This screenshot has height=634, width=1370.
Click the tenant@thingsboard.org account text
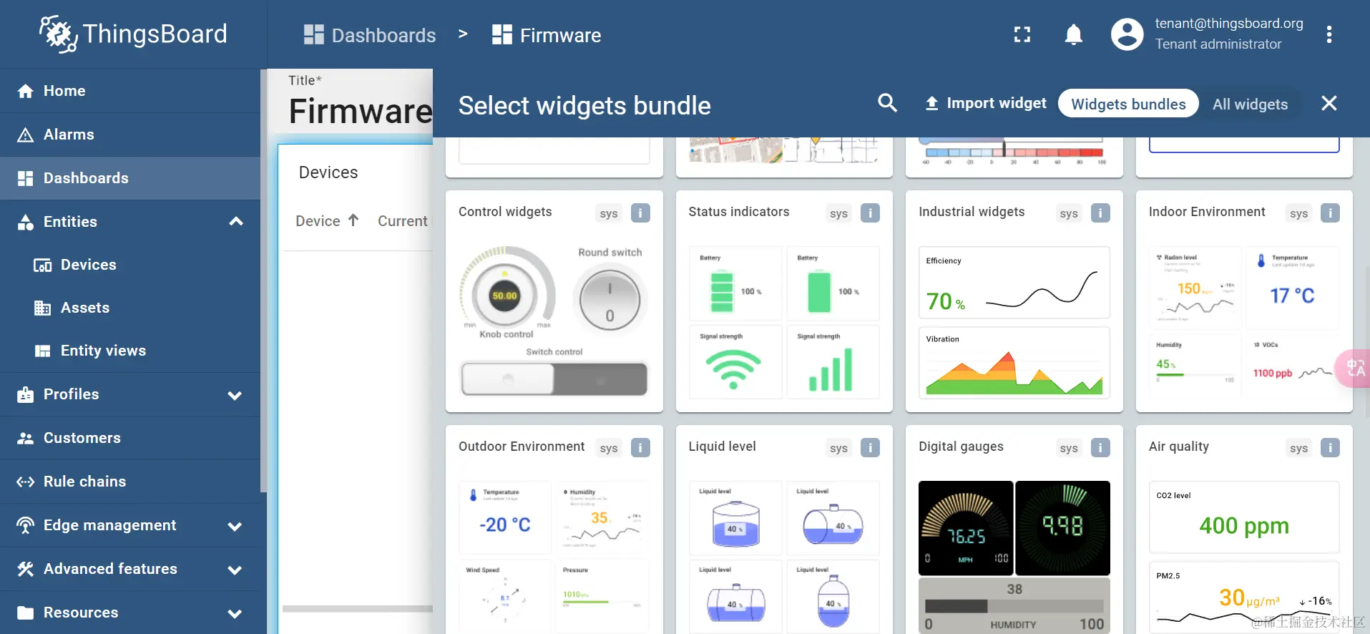1228,23
